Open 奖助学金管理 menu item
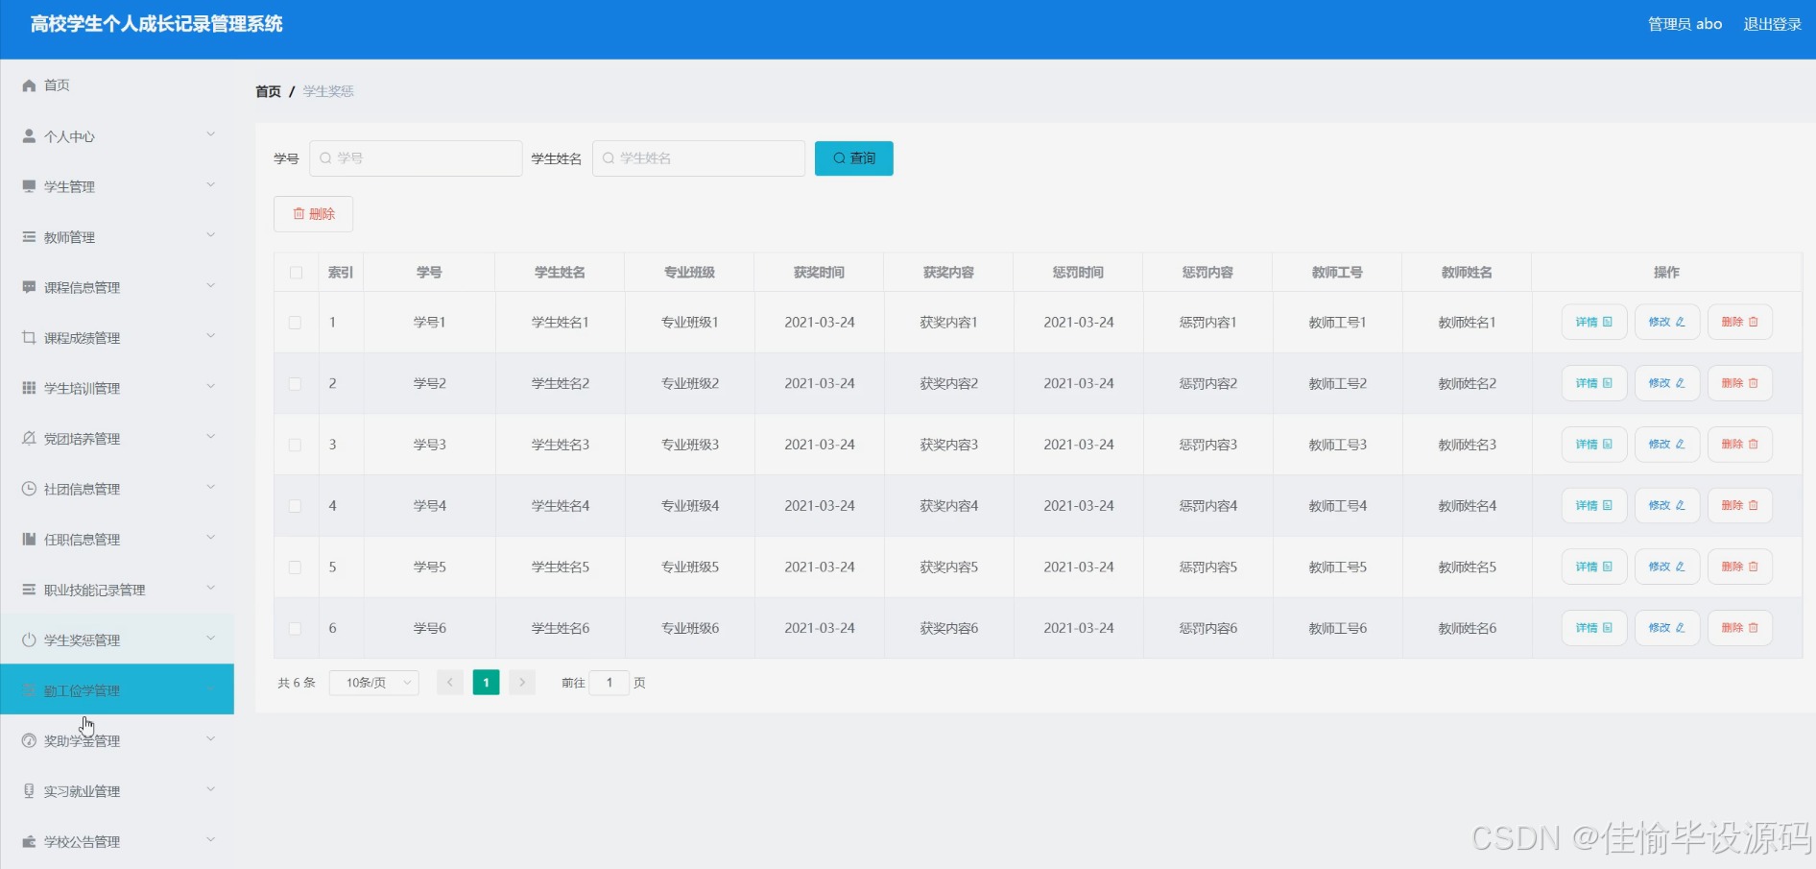This screenshot has height=869, width=1816. tap(117, 740)
